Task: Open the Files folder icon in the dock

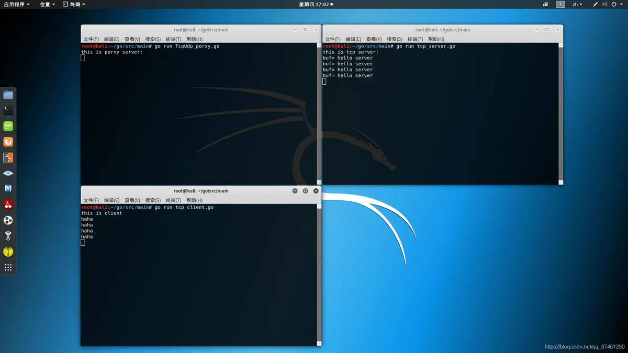Action: 8,95
